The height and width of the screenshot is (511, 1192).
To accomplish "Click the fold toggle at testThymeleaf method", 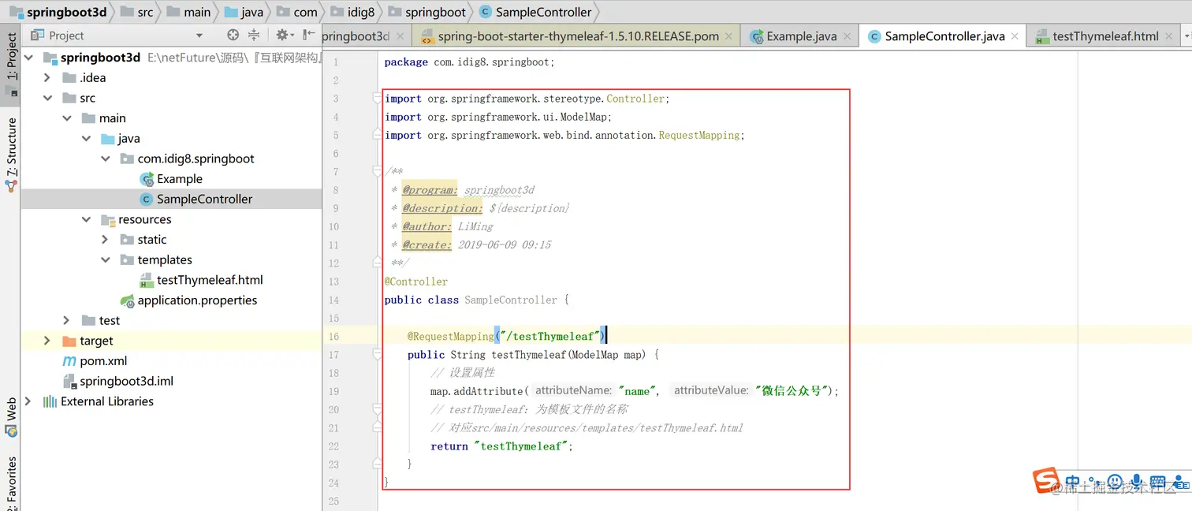I will [x=378, y=355].
